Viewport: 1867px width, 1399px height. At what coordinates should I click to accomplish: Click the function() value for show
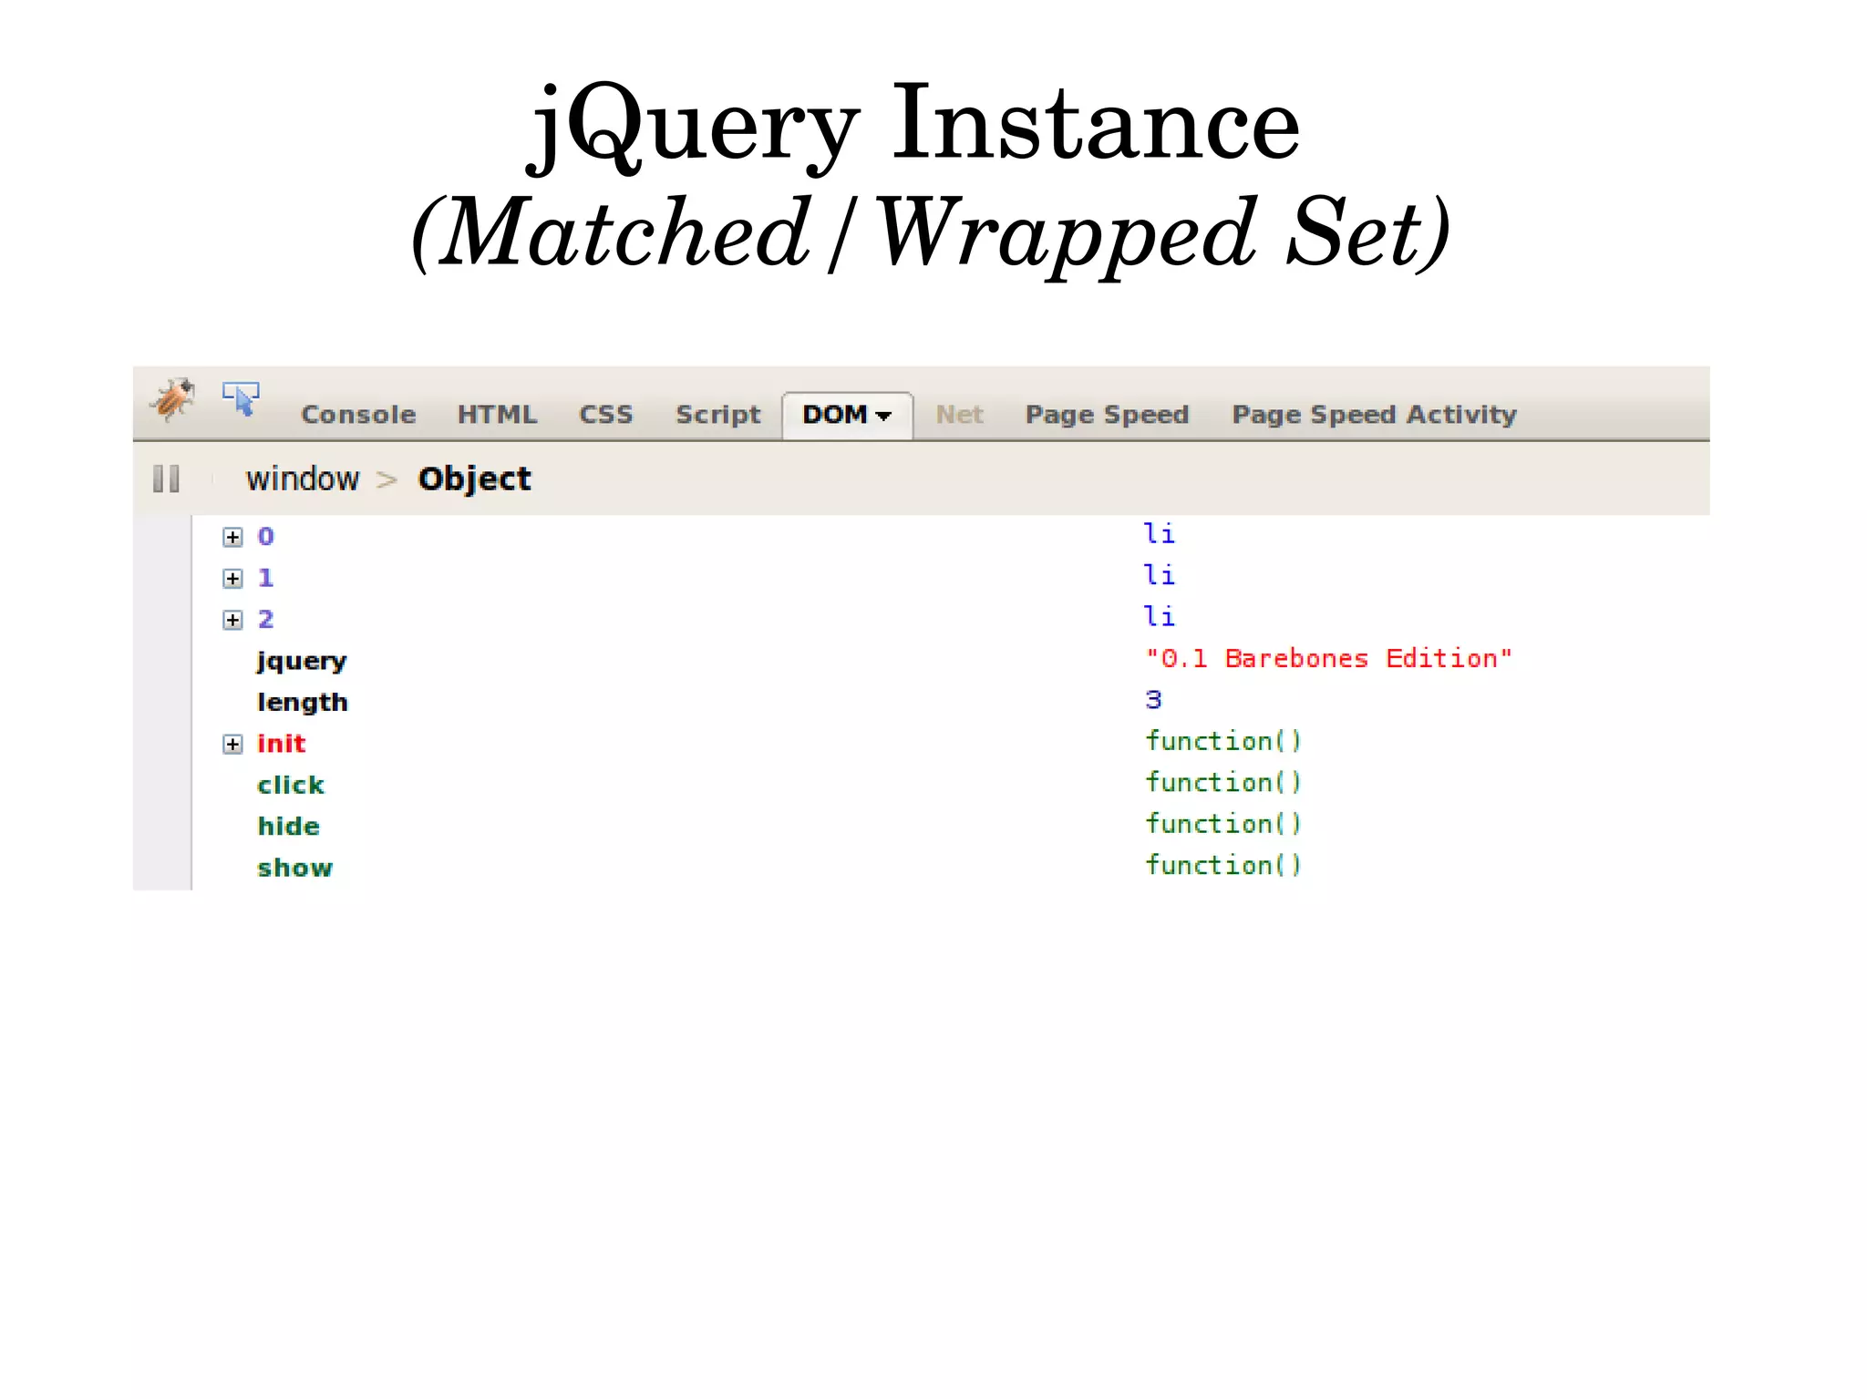pos(1223,865)
